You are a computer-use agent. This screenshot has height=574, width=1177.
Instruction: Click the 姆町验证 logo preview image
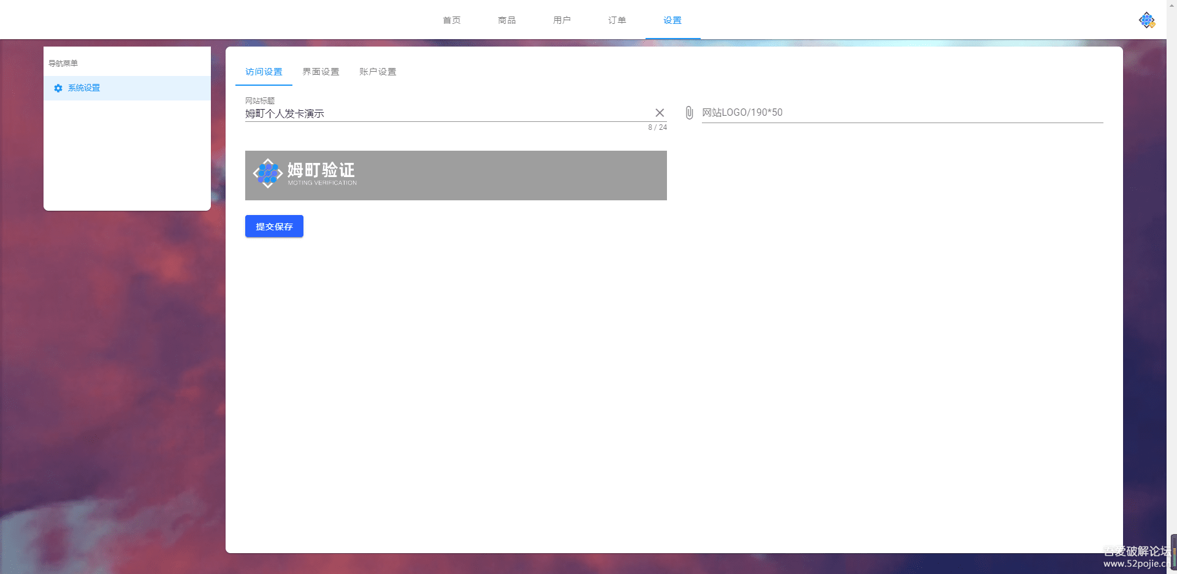pos(455,175)
